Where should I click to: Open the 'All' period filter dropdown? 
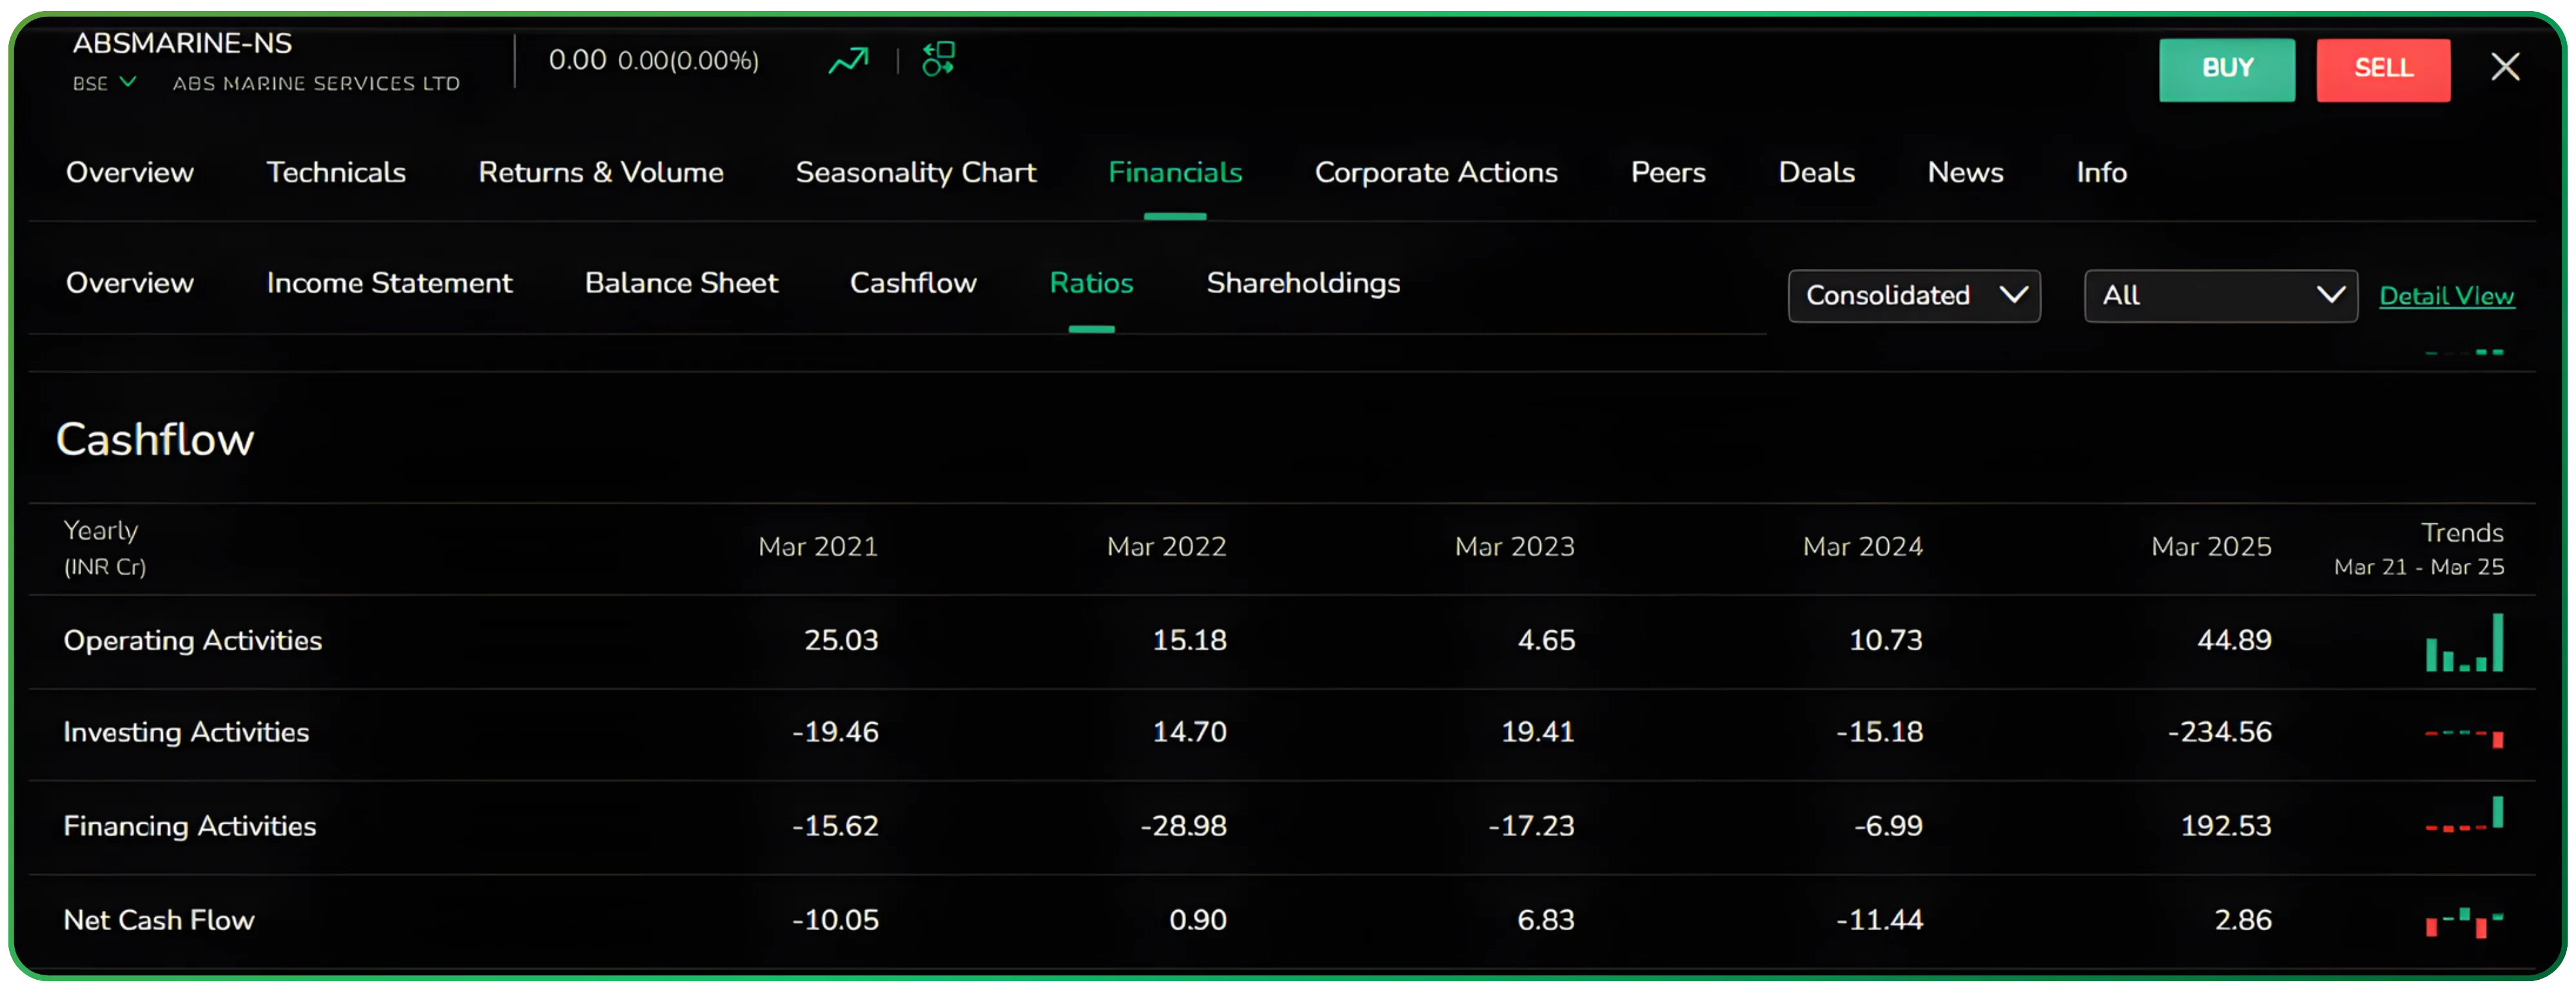[x=2220, y=295]
